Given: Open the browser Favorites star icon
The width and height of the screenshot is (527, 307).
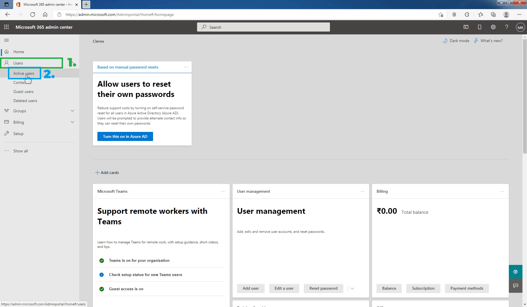Looking at the screenshot, I should click(480, 14).
